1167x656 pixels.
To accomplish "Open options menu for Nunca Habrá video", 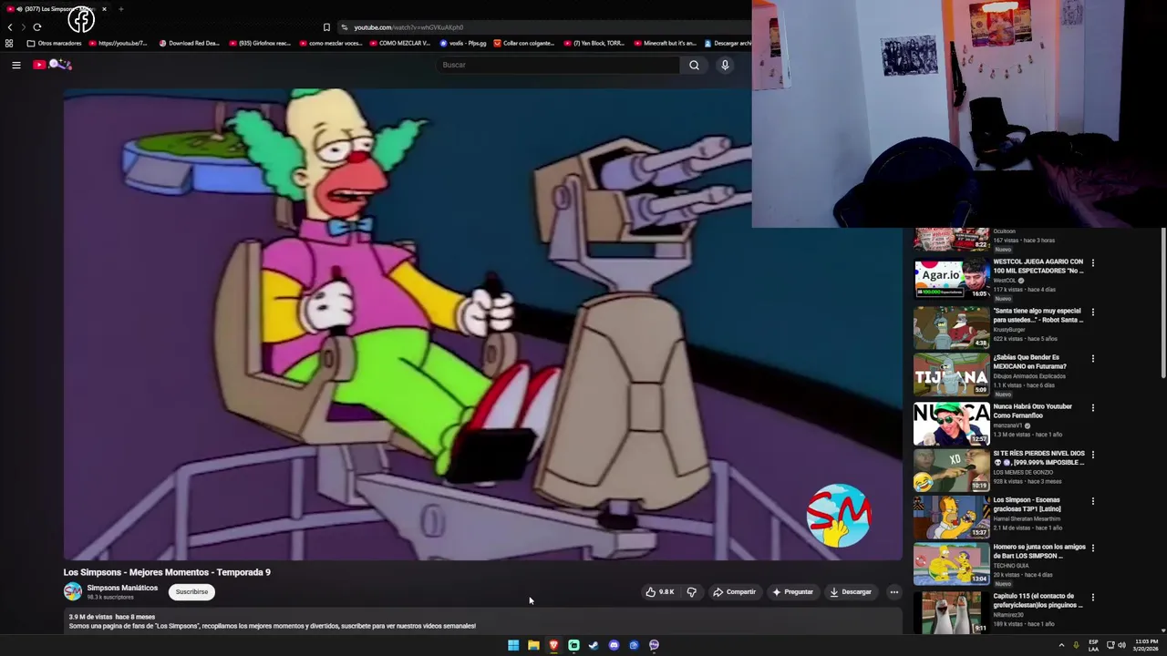I will 1092,408.
